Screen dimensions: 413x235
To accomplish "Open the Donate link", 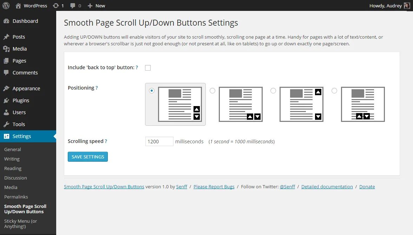I will coord(367,187).
